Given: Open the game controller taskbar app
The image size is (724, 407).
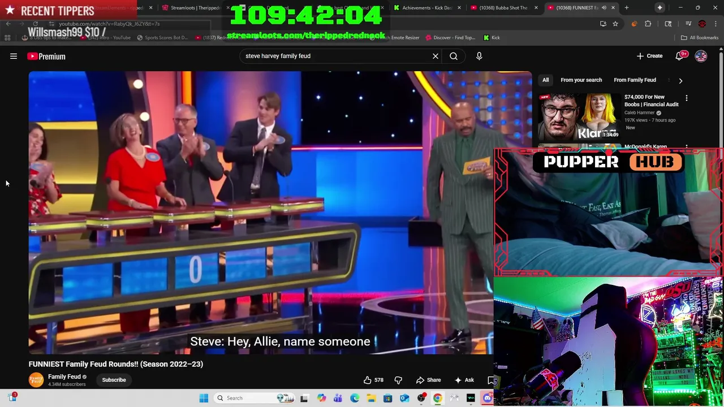Looking at the screenshot, I should pos(454,398).
